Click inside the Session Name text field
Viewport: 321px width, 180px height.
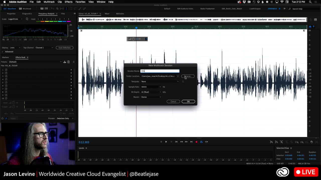160,71
